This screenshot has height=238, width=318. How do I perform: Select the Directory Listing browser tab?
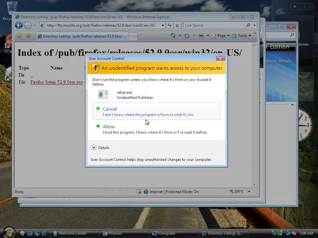pyautogui.click(x=82, y=36)
